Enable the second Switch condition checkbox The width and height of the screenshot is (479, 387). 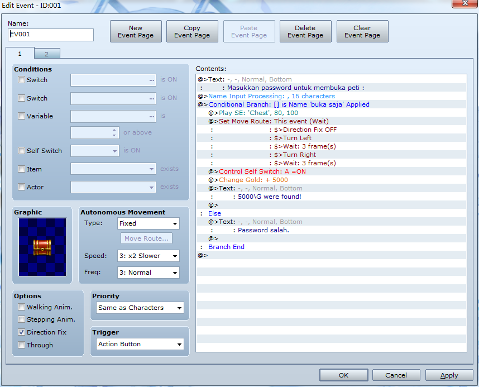tap(21, 98)
